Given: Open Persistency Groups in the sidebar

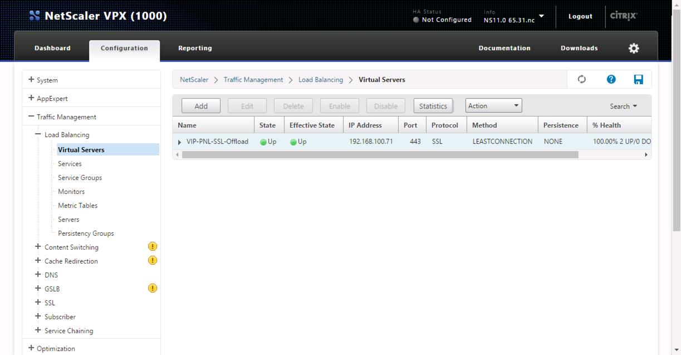Looking at the screenshot, I should click(x=86, y=234).
